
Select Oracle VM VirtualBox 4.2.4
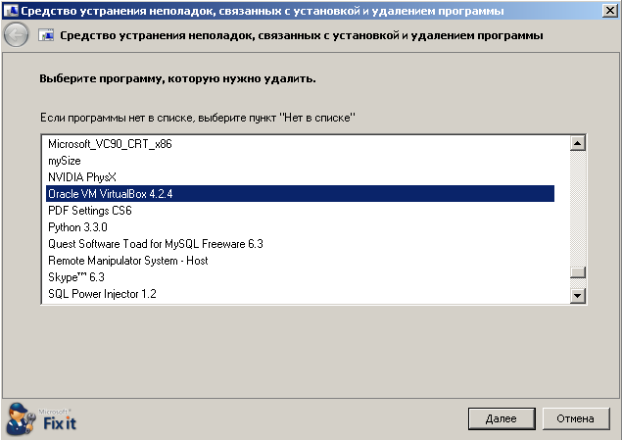coord(110,194)
